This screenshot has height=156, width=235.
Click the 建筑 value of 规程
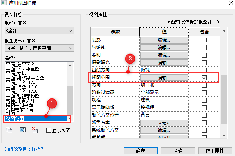145,100
